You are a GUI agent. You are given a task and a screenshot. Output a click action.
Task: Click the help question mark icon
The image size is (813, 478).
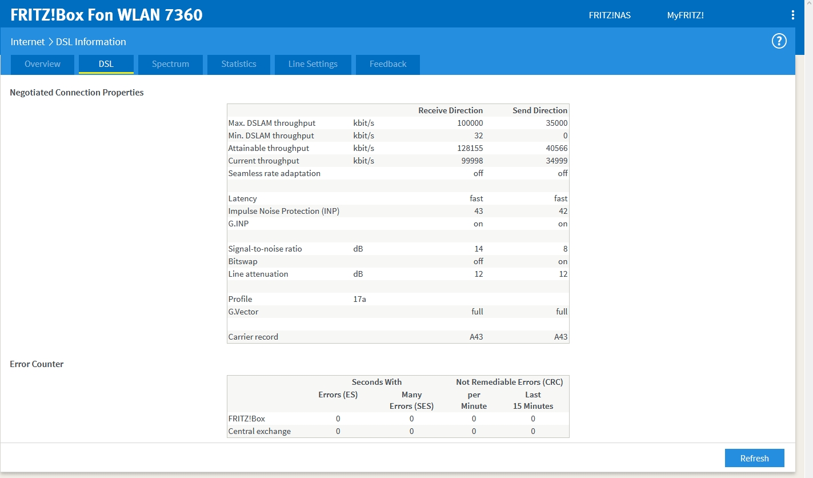point(779,41)
